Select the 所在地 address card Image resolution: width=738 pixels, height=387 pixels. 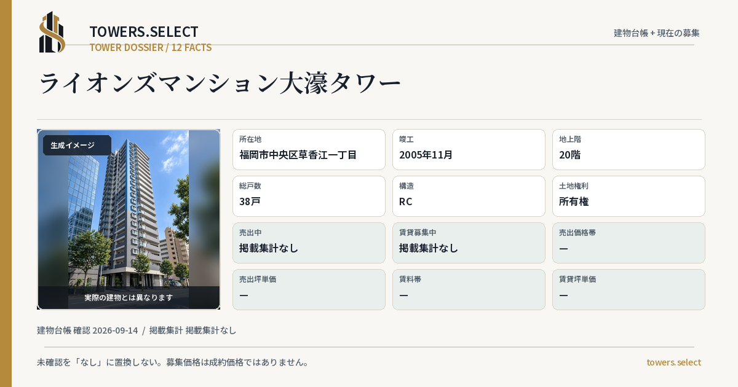[x=309, y=149]
